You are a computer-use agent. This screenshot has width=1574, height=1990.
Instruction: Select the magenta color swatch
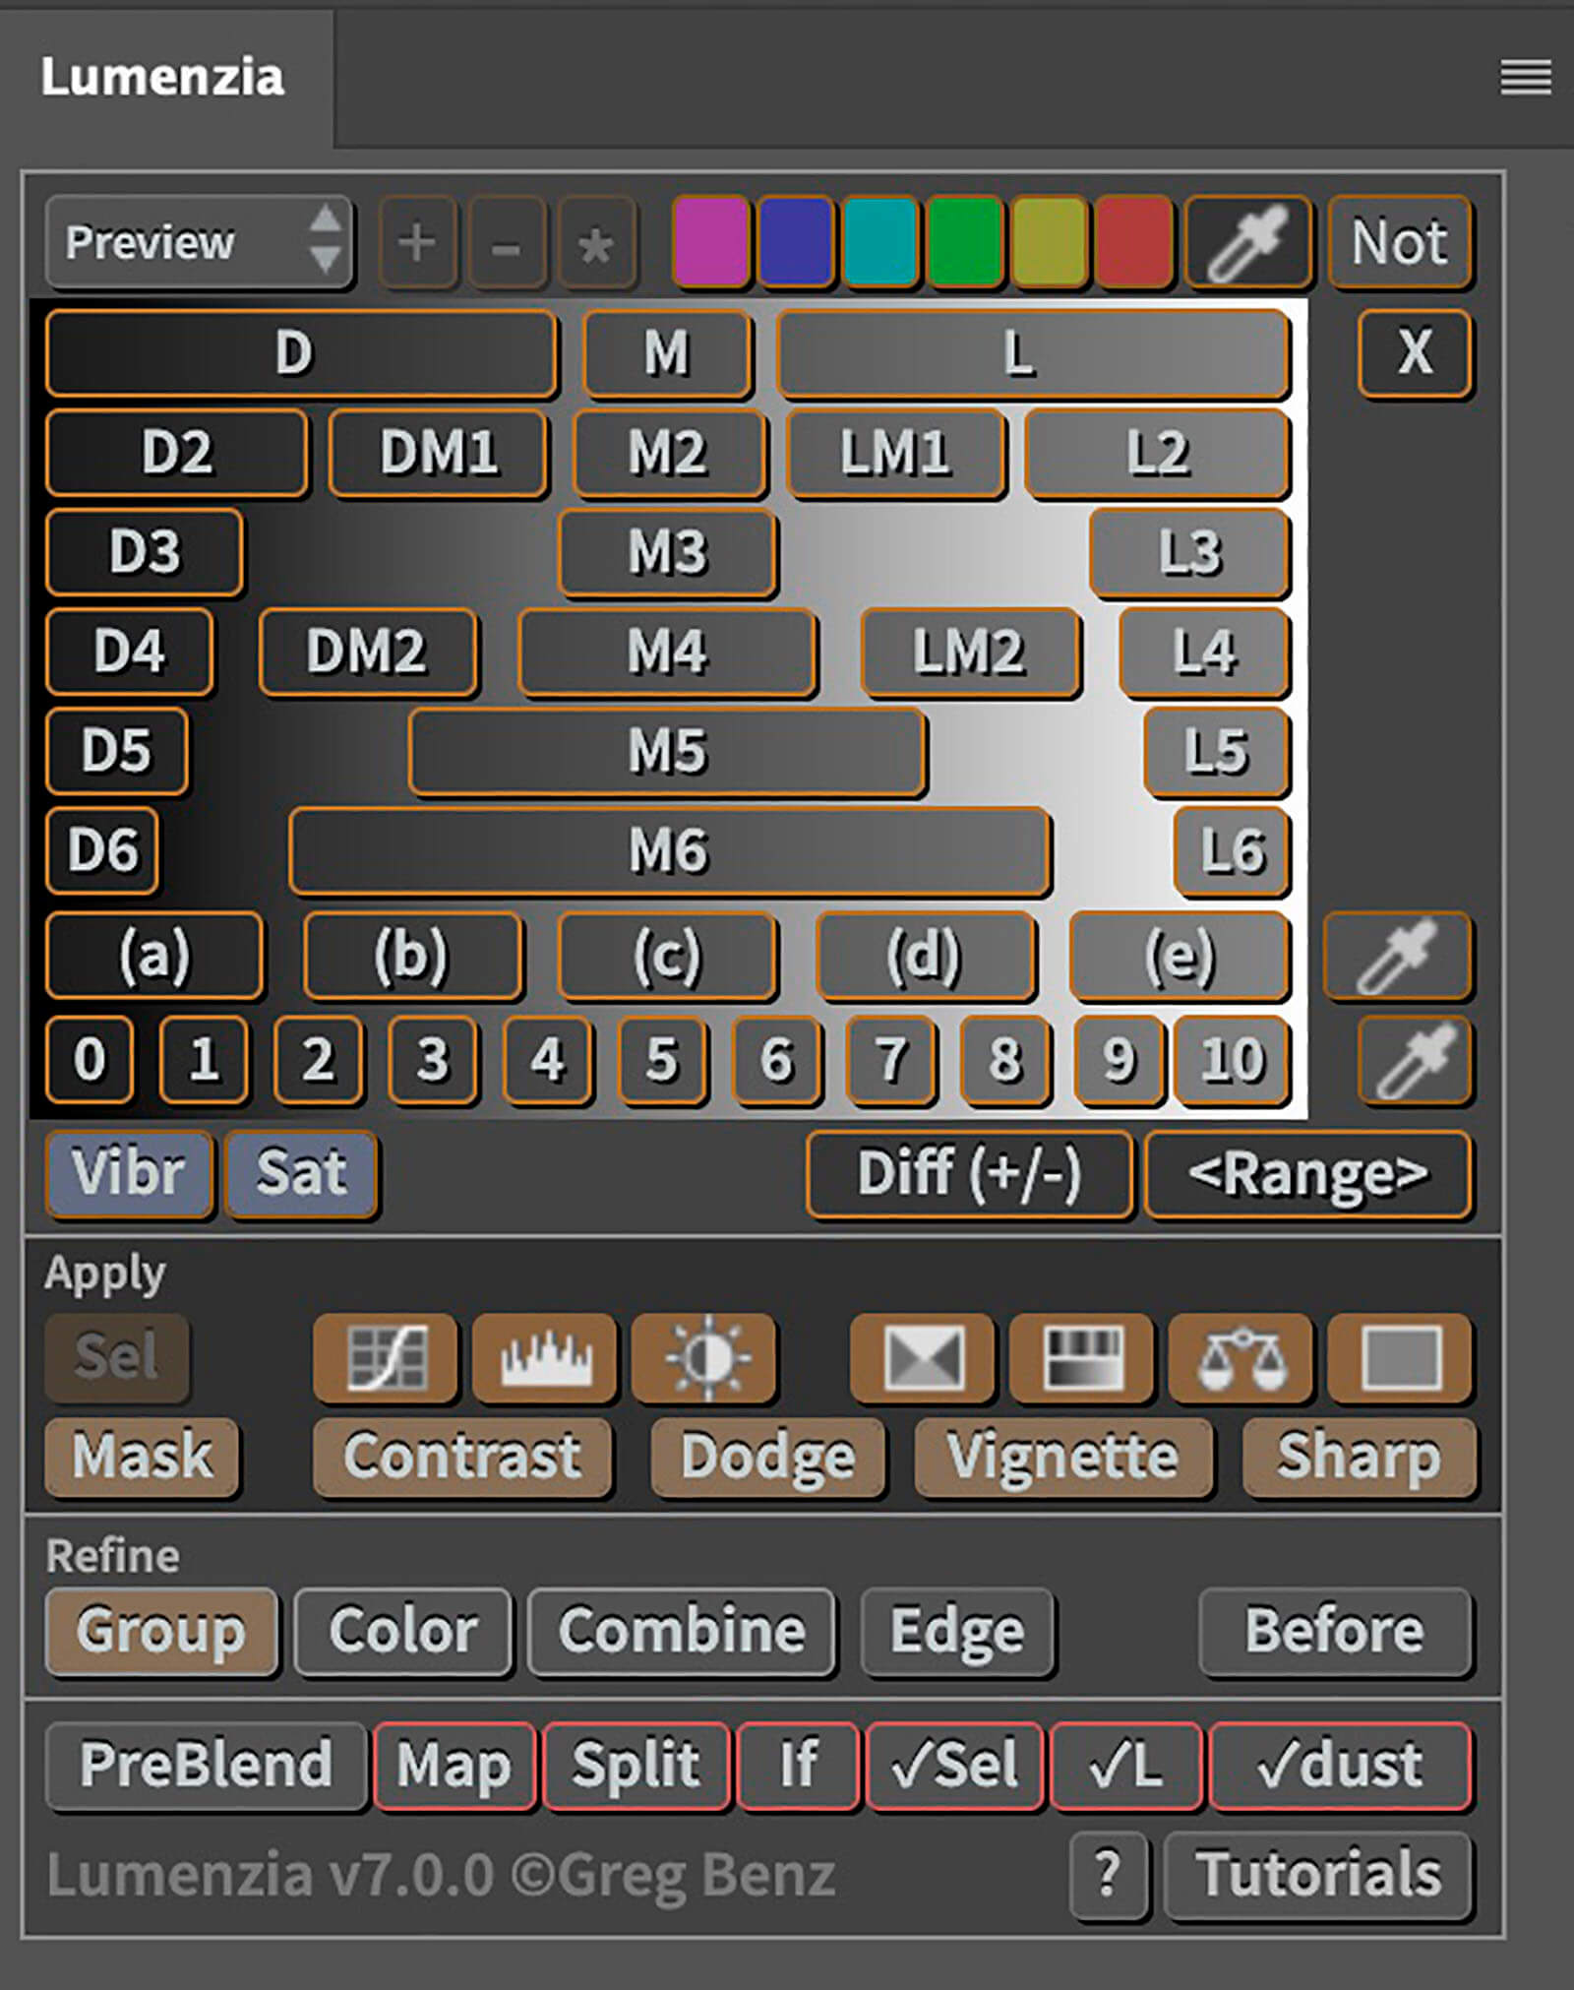pyautogui.click(x=710, y=242)
